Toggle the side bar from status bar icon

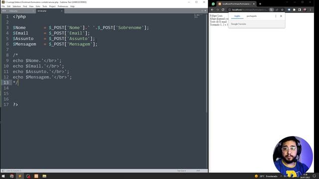pyautogui.click(x=3, y=171)
